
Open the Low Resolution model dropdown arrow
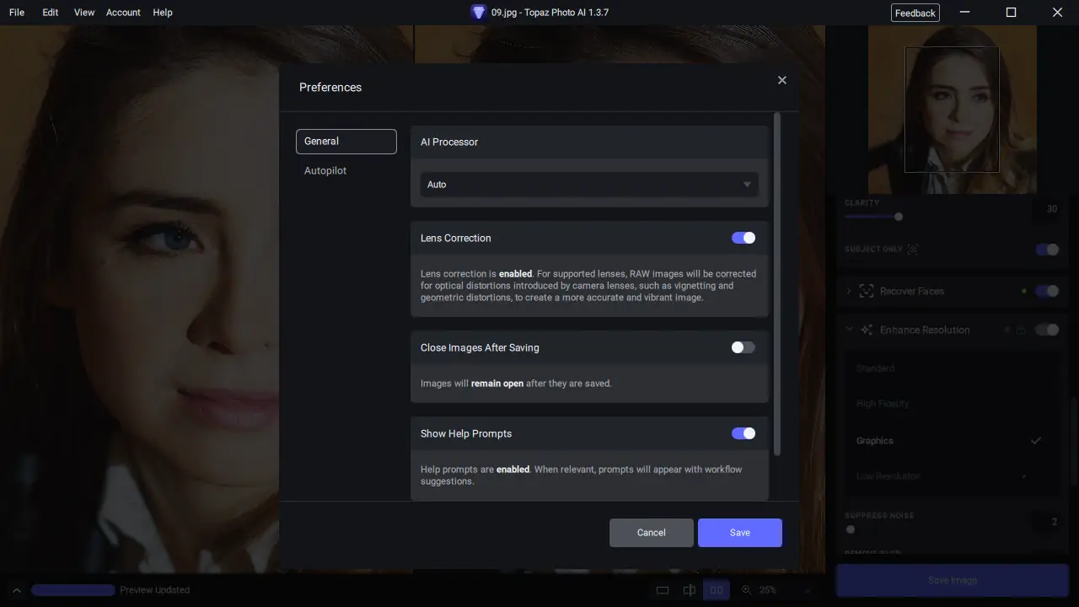pyautogui.click(x=1024, y=476)
